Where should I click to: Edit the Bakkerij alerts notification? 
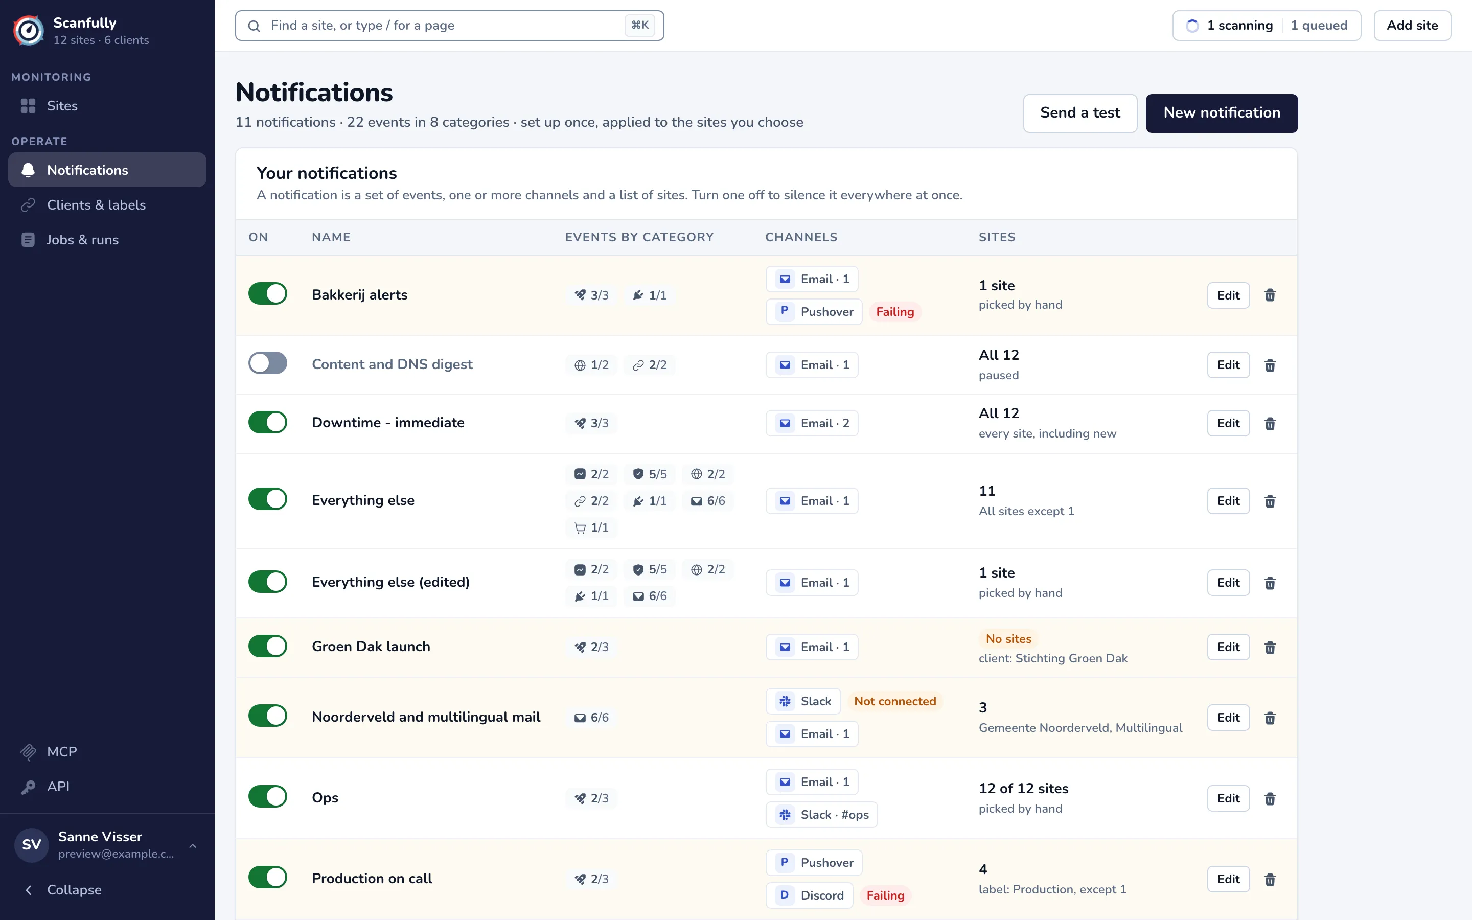coord(1228,295)
